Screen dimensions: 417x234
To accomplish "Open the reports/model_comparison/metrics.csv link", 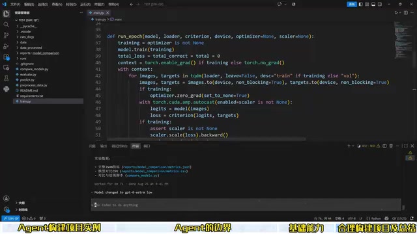I will (154, 172).
